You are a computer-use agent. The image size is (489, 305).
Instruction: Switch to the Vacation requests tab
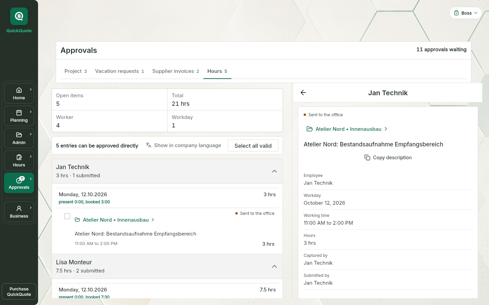pos(120,71)
